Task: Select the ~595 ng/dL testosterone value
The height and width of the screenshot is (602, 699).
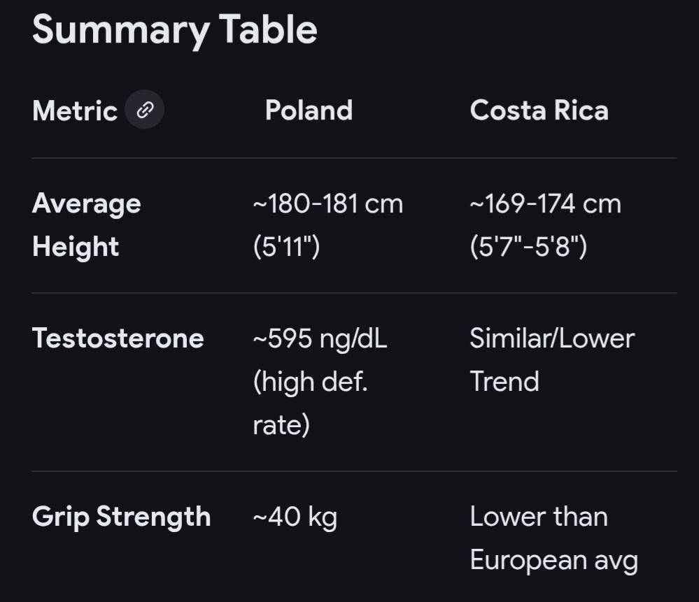Action: 320,338
